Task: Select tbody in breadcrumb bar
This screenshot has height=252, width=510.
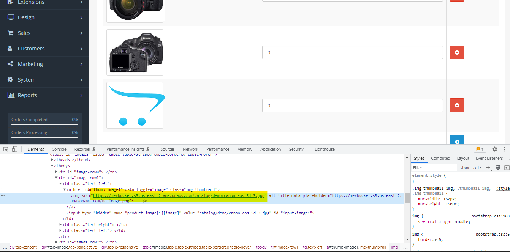Action: 261,247
